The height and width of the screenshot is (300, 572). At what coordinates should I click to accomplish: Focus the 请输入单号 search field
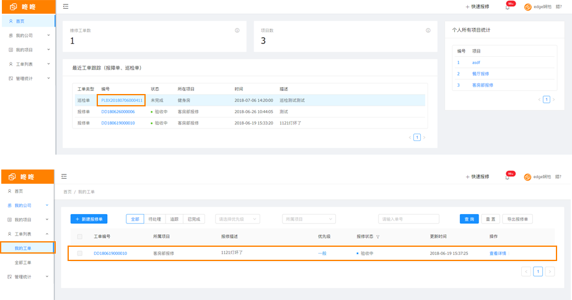point(408,219)
